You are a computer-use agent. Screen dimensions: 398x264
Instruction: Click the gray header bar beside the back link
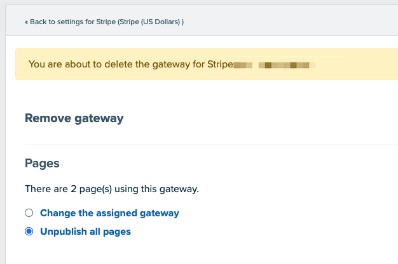pos(292,20)
